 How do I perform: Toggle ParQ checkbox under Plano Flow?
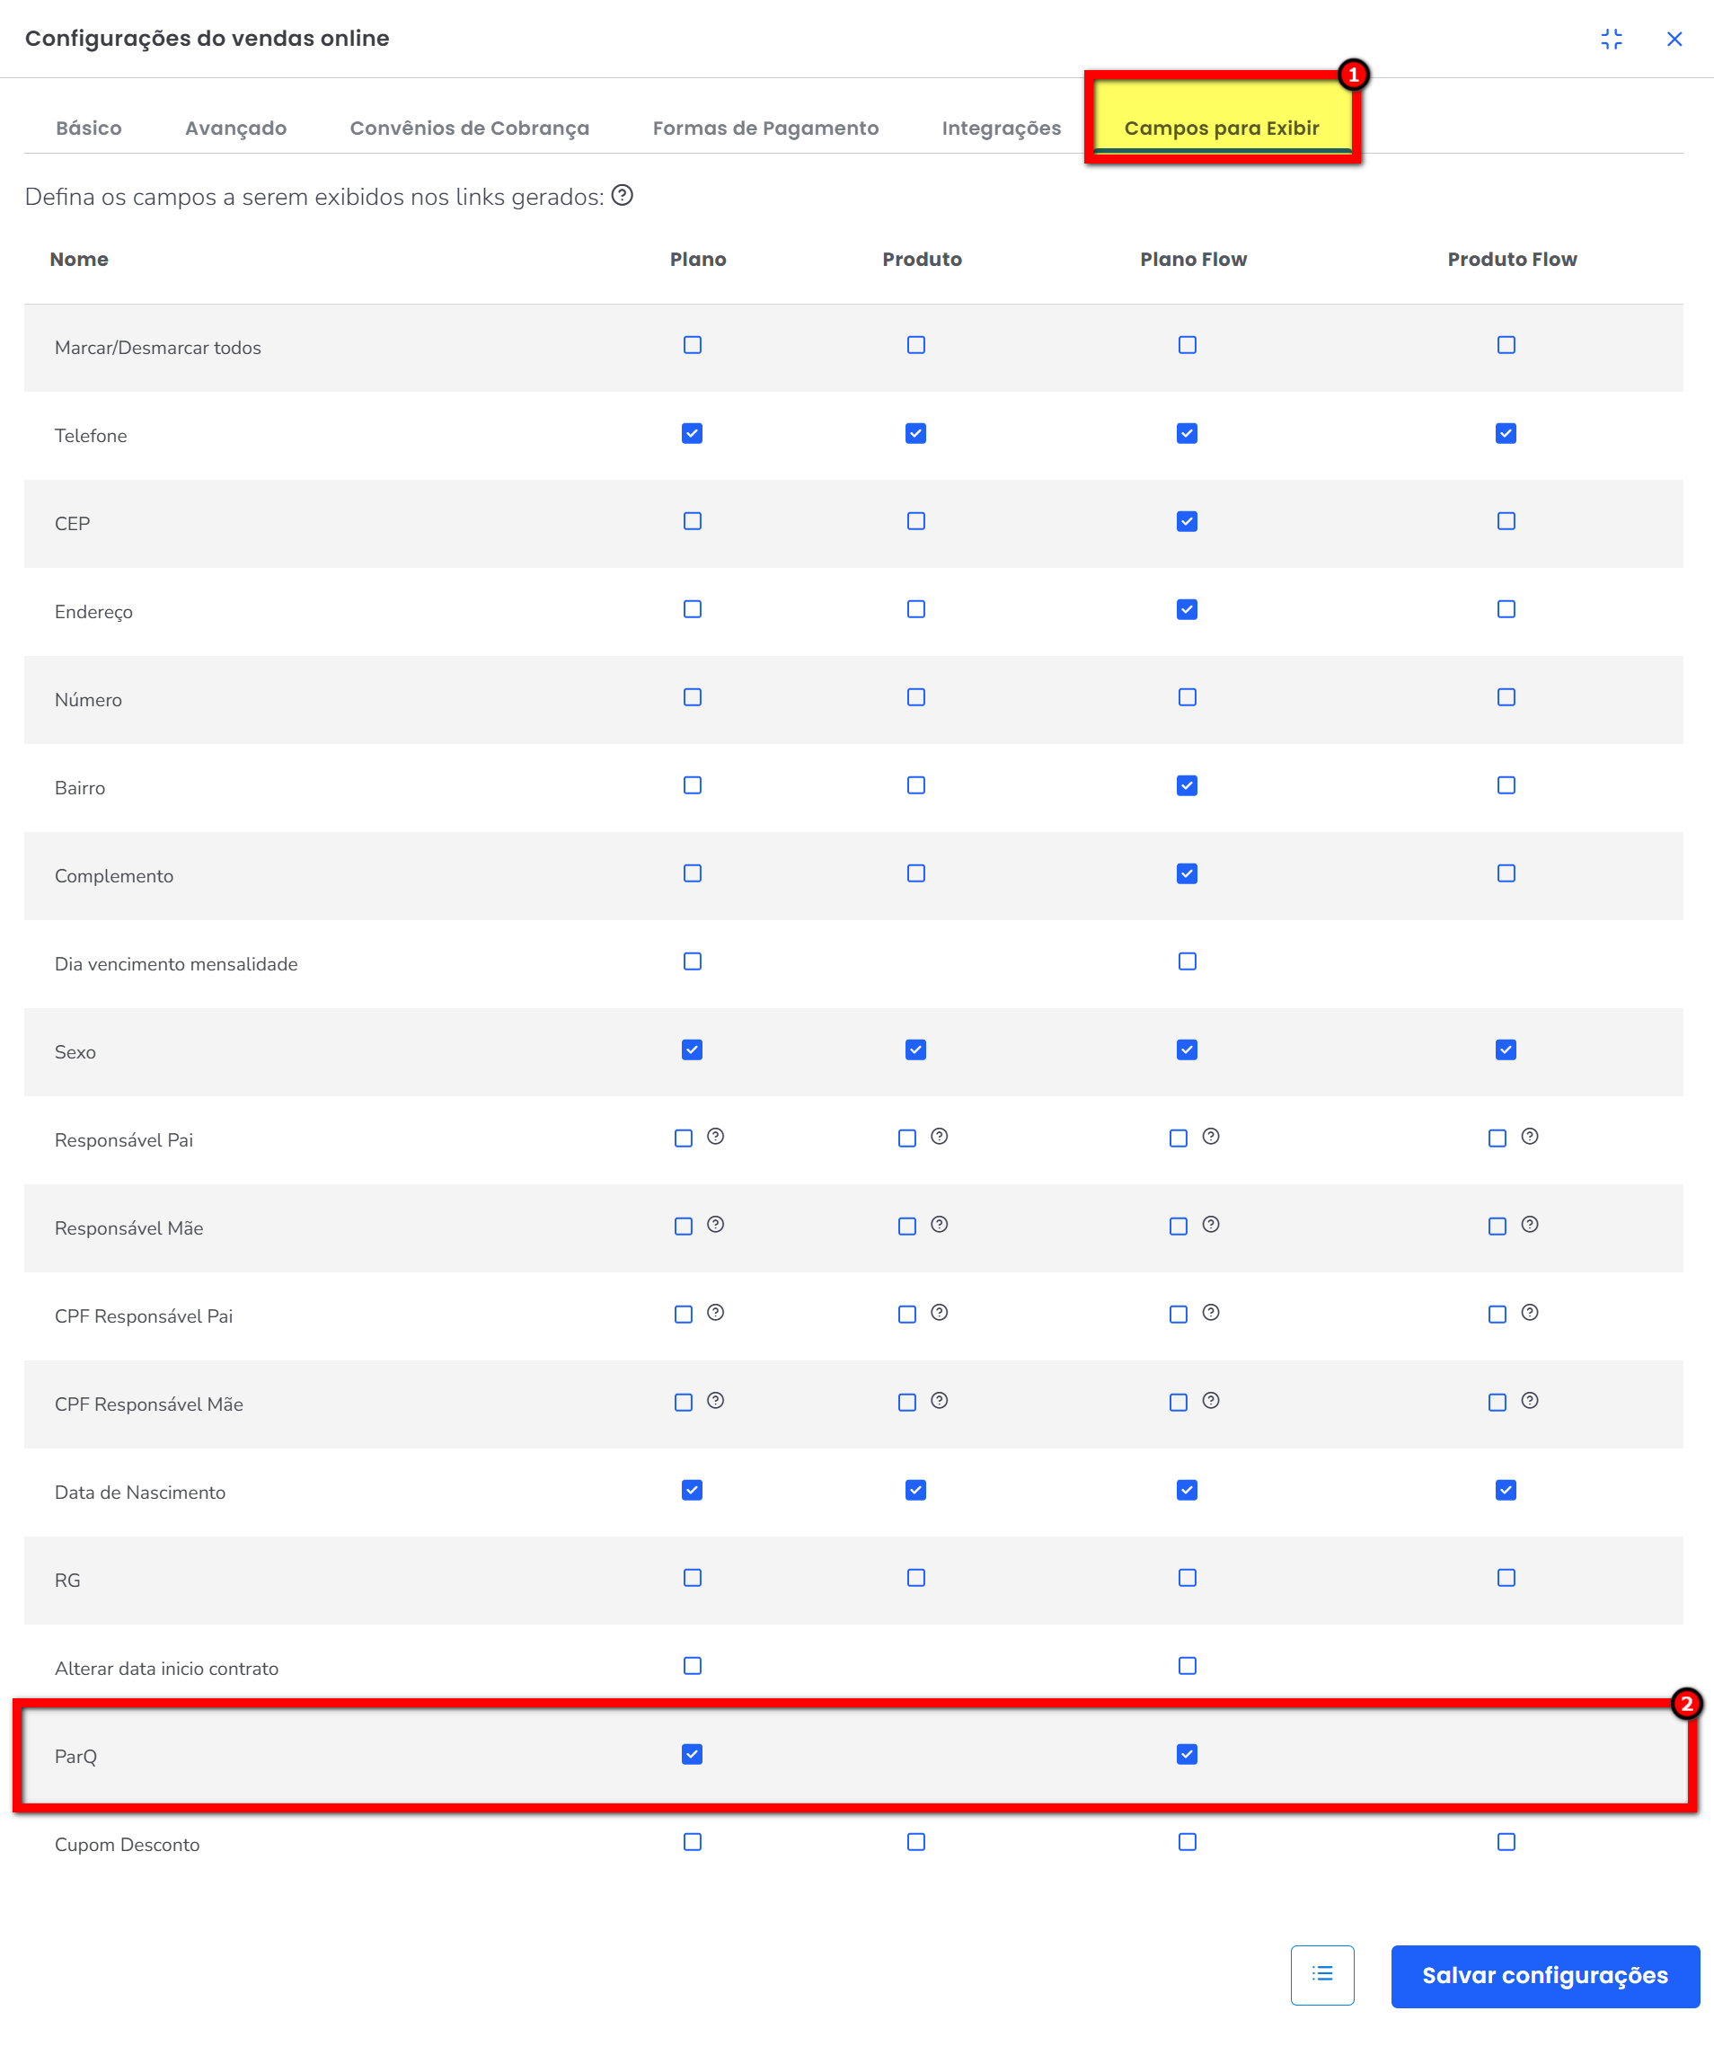click(1188, 1754)
